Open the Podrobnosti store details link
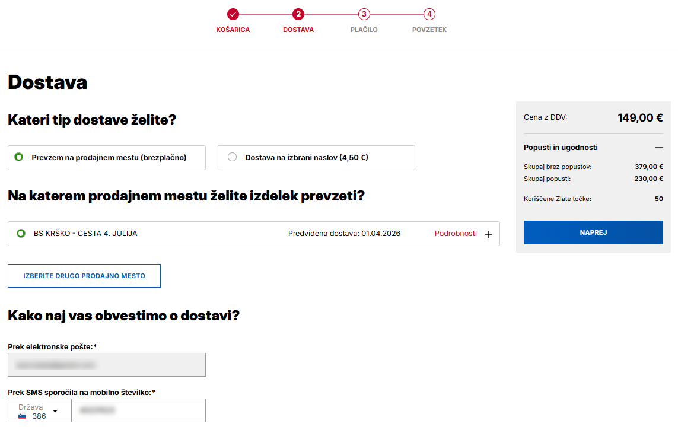Image resolution: width=678 pixels, height=430 pixels. coord(456,234)
